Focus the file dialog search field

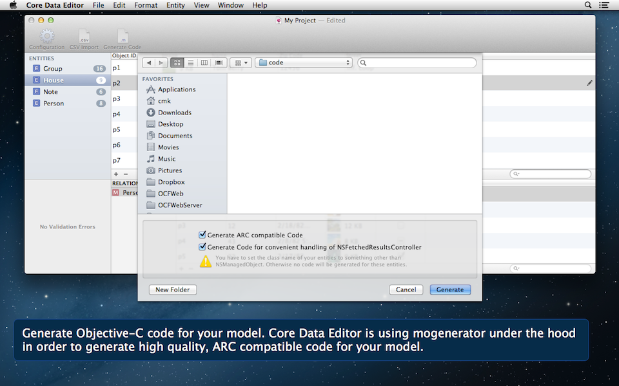click(417, 62)
